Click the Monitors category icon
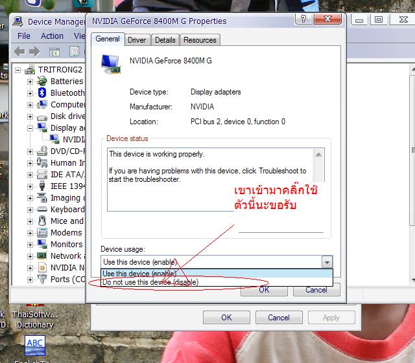 click(42, 244)
